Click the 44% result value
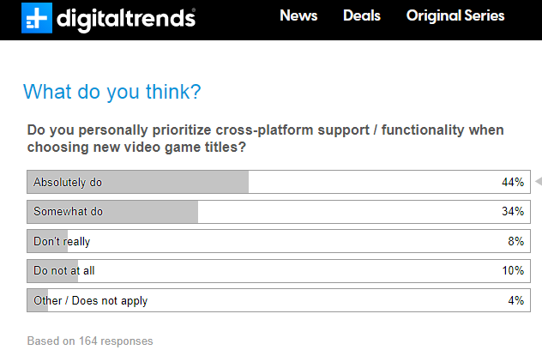The height and width of the screenshot is (356, 542). 513,182
